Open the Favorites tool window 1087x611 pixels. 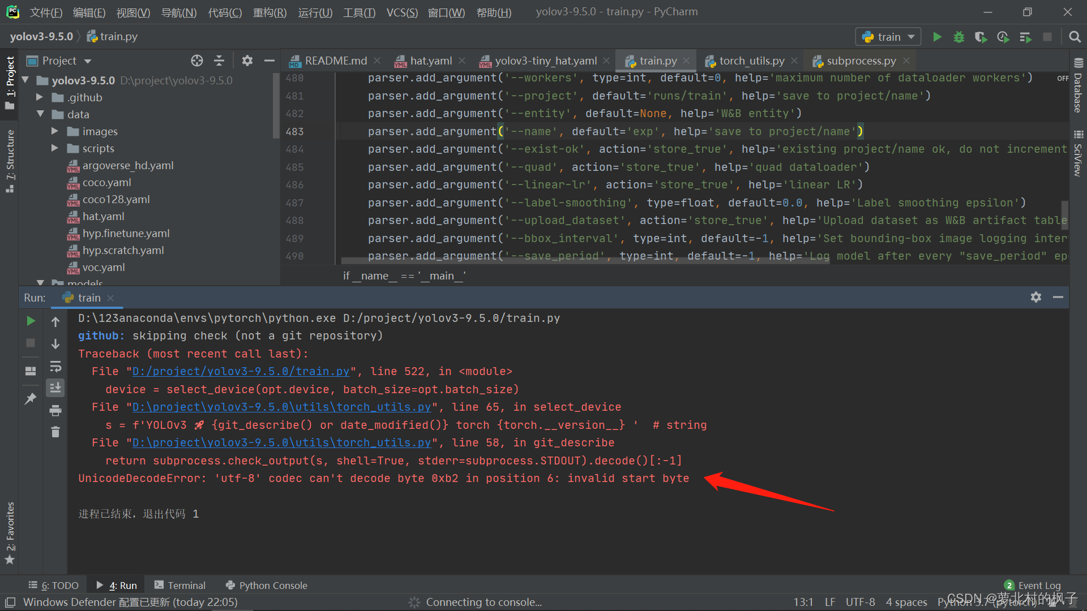(10, 533)
